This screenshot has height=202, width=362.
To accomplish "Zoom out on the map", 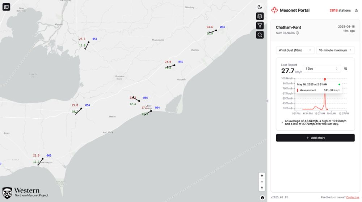I will pos(262,182).
